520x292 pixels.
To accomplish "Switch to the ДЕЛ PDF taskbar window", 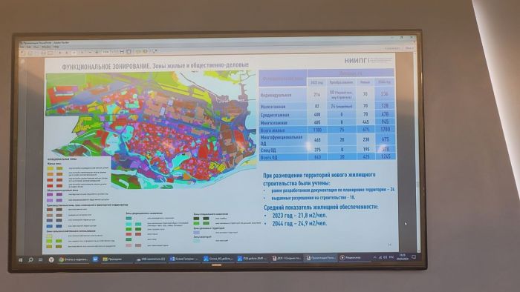I will coord(286,258).
